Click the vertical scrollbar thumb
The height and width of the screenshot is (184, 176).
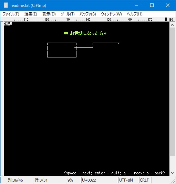click(172, 92)
